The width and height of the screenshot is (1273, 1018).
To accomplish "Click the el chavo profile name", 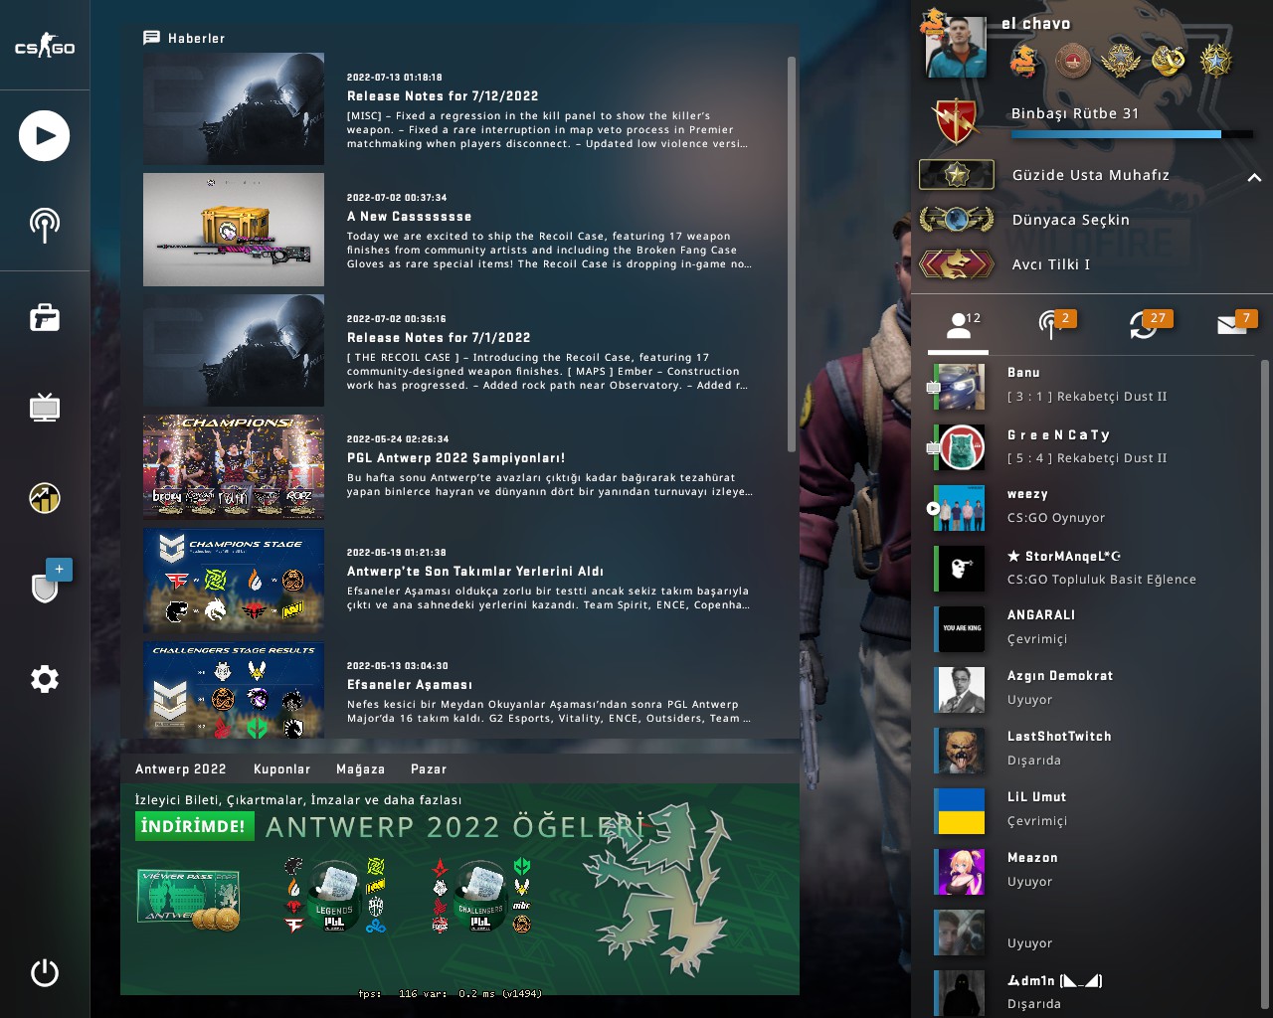I will tap(1036, 24).
